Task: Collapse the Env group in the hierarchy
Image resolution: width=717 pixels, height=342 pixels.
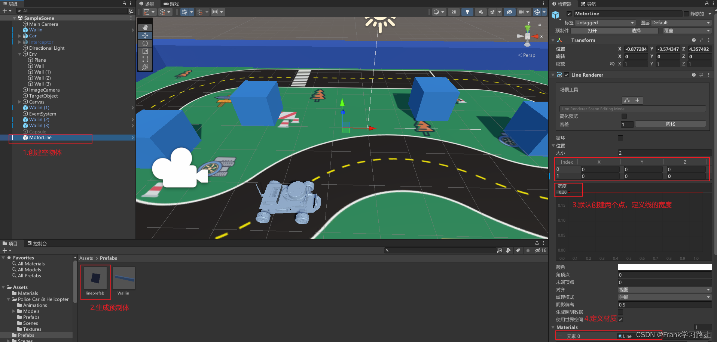Action: [20, 54]
